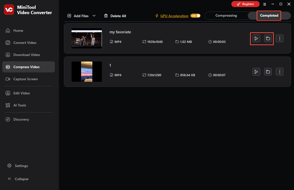Close the MiniTool window
Image resolution: width=294 pixels, height=190 pixels.
[x=289, y=4]
